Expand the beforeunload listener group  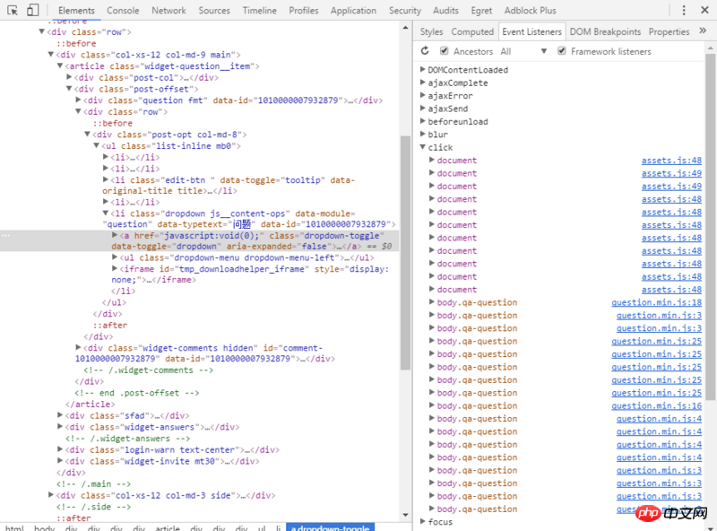click(423, 121)
